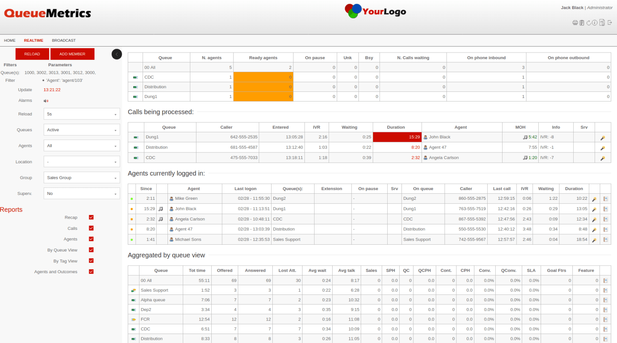Click the Reports section heading
This screenshot has width=617, height=343.
point(11,209)
